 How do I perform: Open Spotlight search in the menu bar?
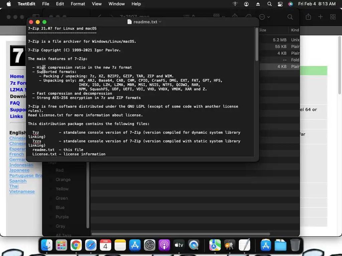click(x=270, y=4)
